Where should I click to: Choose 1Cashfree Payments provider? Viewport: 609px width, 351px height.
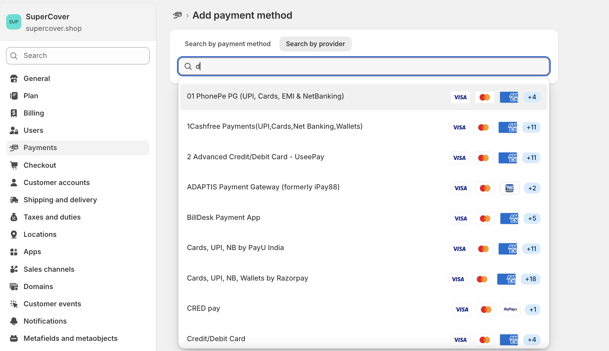[364, 127]
